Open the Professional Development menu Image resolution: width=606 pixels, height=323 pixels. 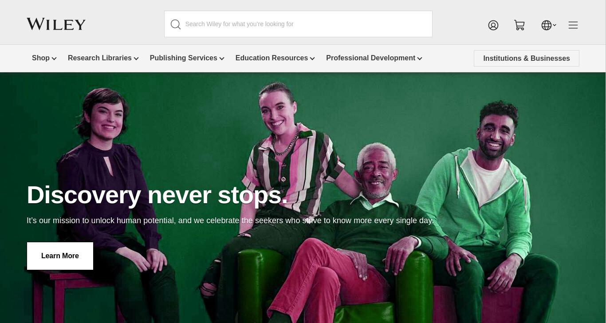[x=371, y=58]
